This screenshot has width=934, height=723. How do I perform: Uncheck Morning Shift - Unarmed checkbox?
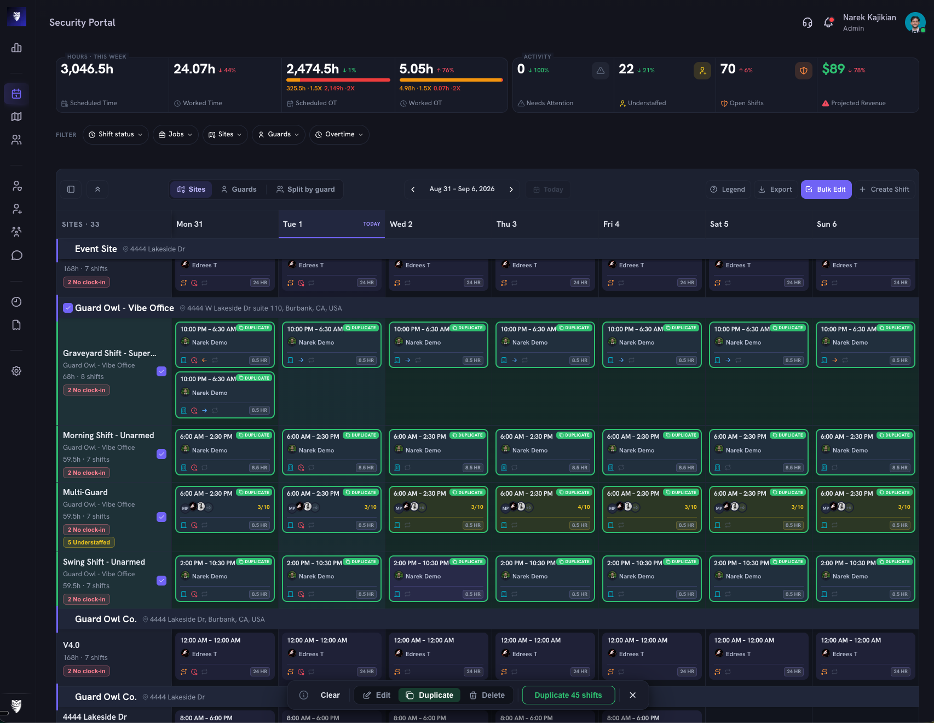pyautogui.click(x=162, y=454)
